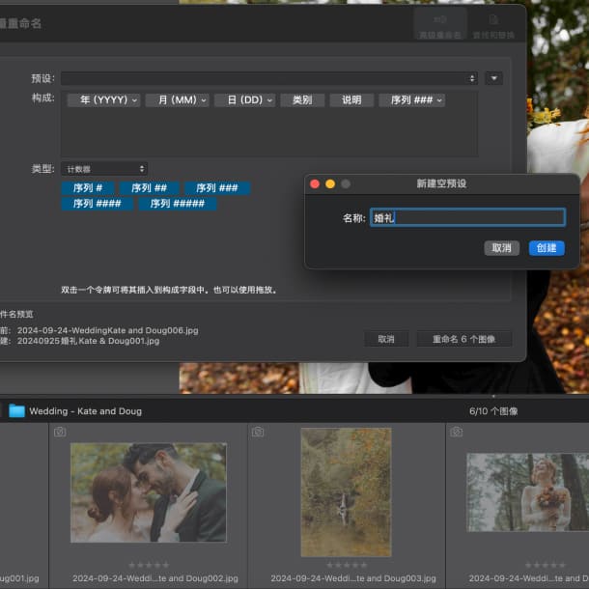Screen dimensions: 589x589
Task: Open the 预设 preset combo box
Action: point(268,78)
